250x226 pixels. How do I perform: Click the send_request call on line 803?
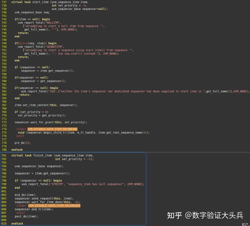click(40, 198)
